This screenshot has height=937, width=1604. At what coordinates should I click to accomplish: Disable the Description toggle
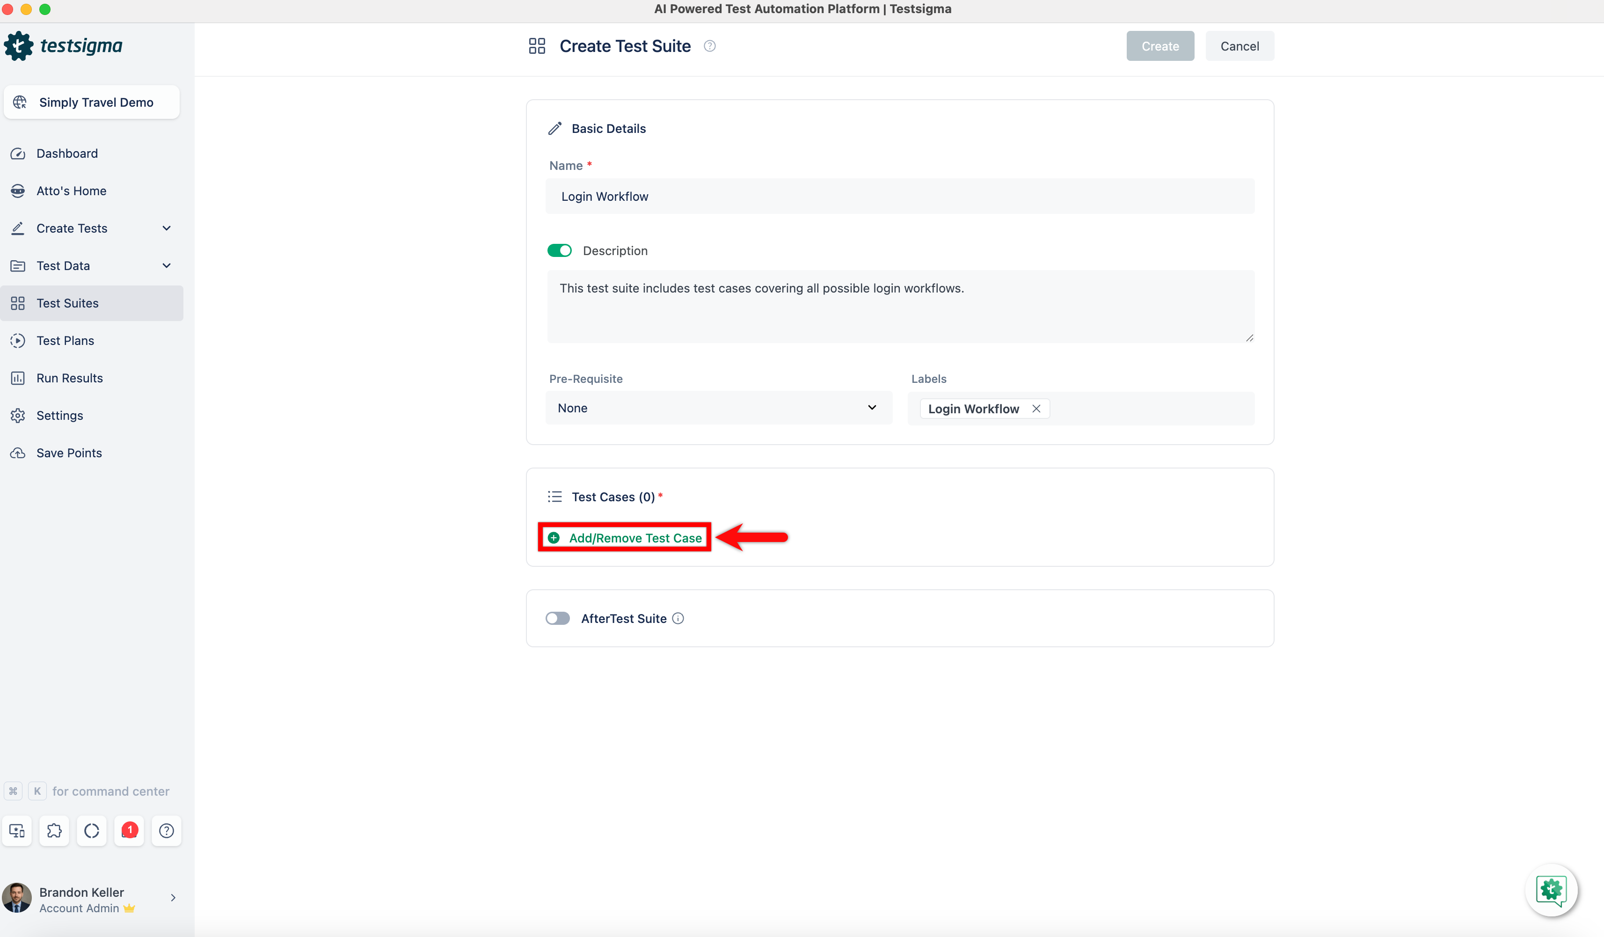(560, 250)
